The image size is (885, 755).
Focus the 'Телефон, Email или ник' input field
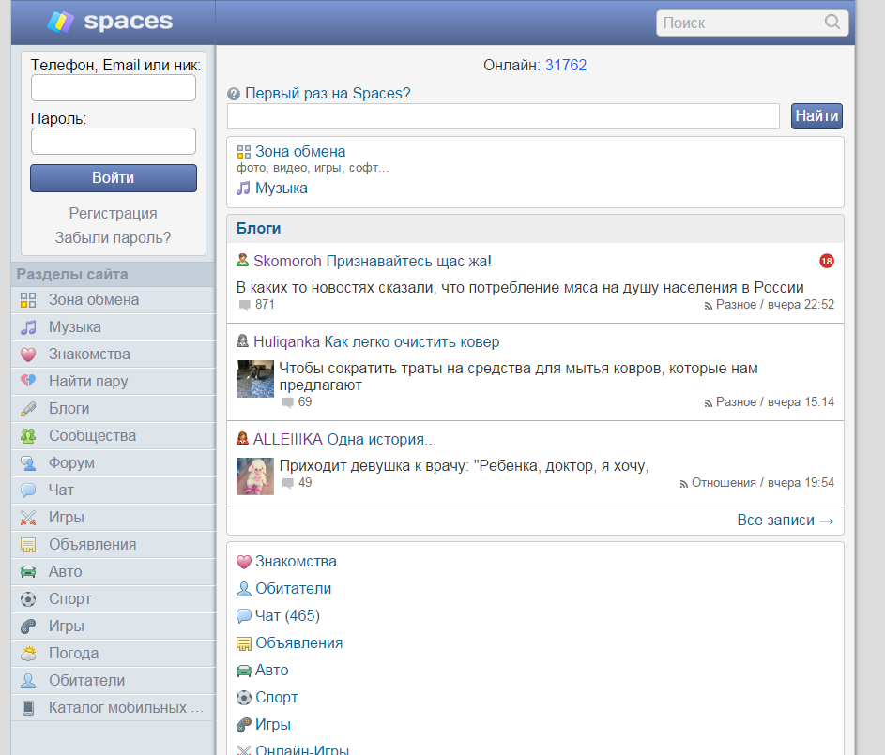114,88
